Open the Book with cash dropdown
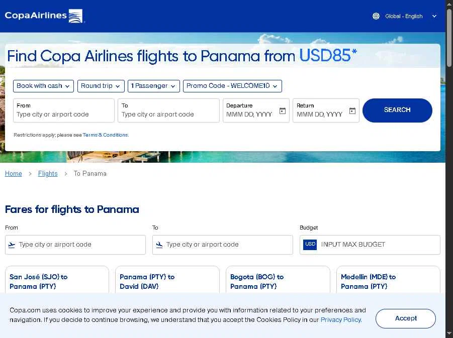Image resolution: width=453 pixels, height=338 pixels. (x=44, y=86)
